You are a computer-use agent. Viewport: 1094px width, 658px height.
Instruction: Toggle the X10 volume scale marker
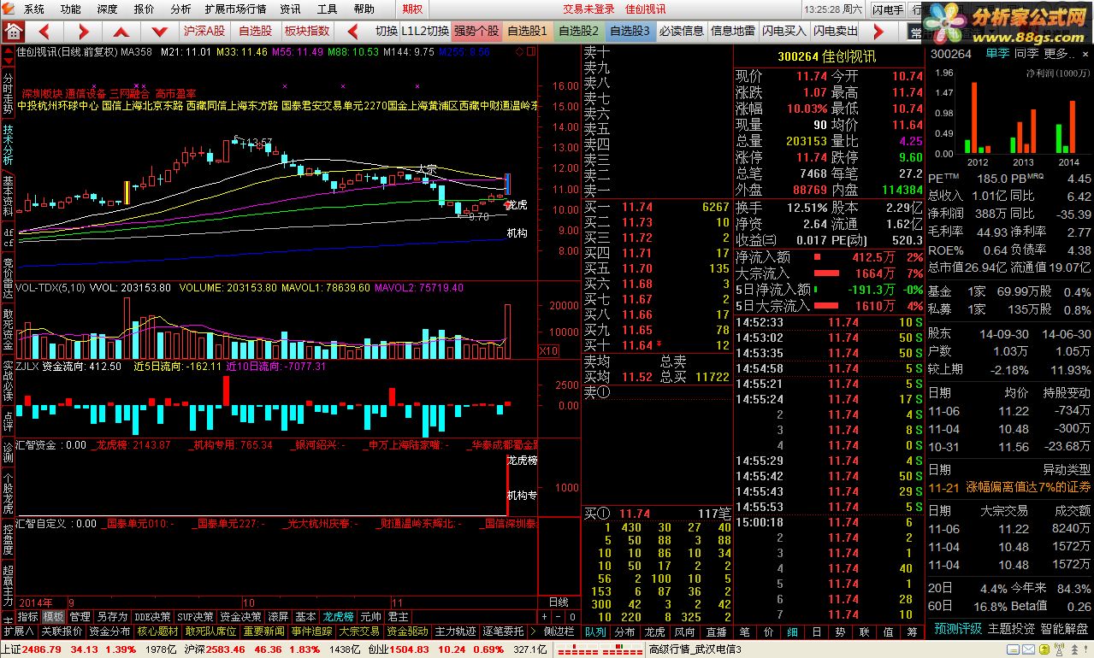click(x=548, y=351)
